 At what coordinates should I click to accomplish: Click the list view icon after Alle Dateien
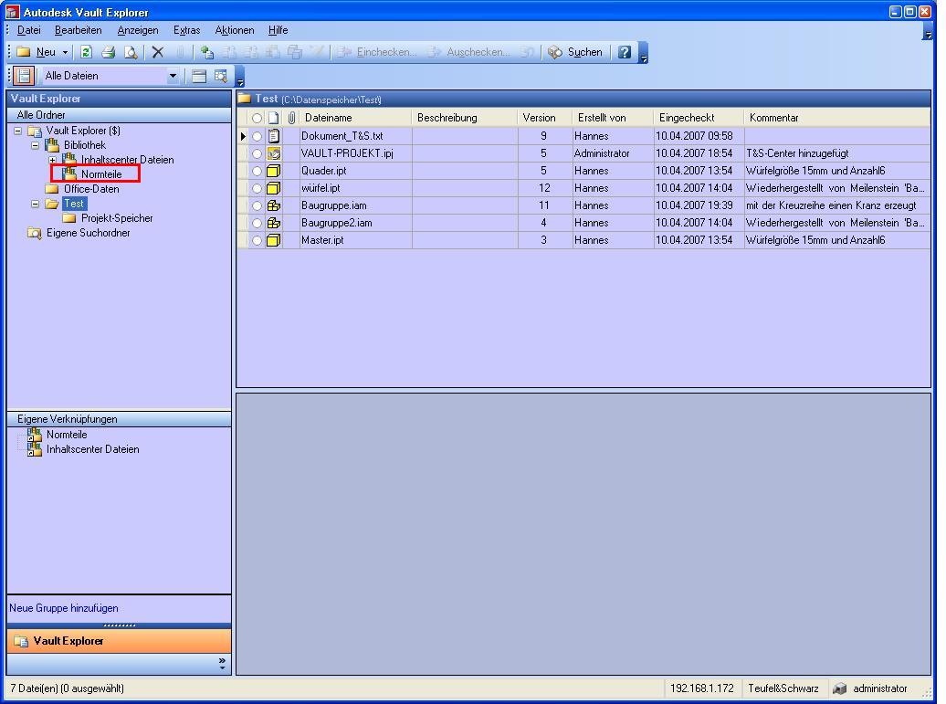[x=198, y=76]
